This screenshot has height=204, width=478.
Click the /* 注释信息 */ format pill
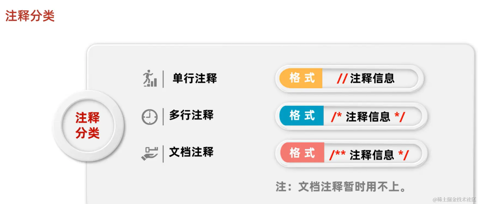[x=351, y=116]
